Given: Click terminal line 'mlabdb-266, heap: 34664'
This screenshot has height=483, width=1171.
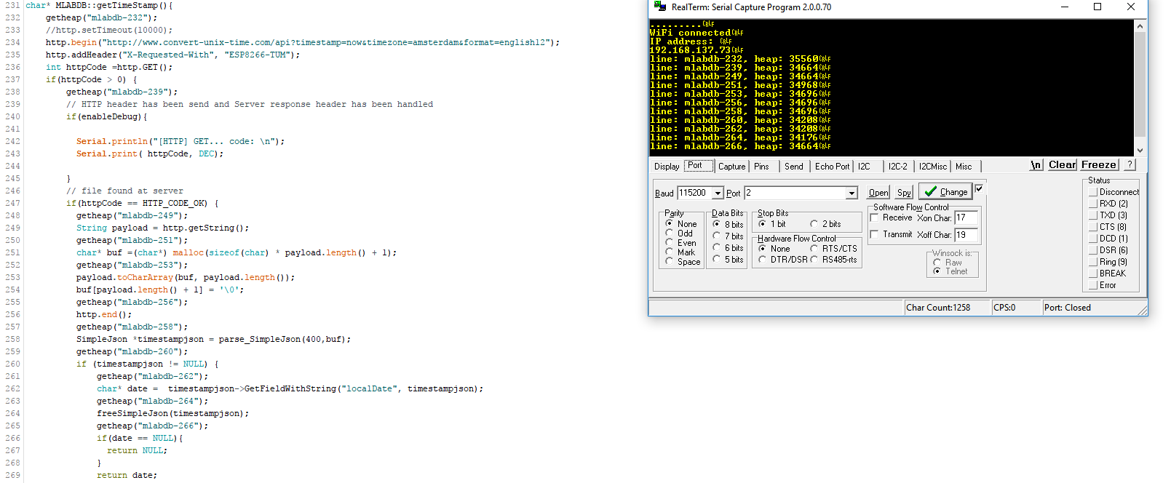Looking at the screenshot, I should click(x=740, y=146).
